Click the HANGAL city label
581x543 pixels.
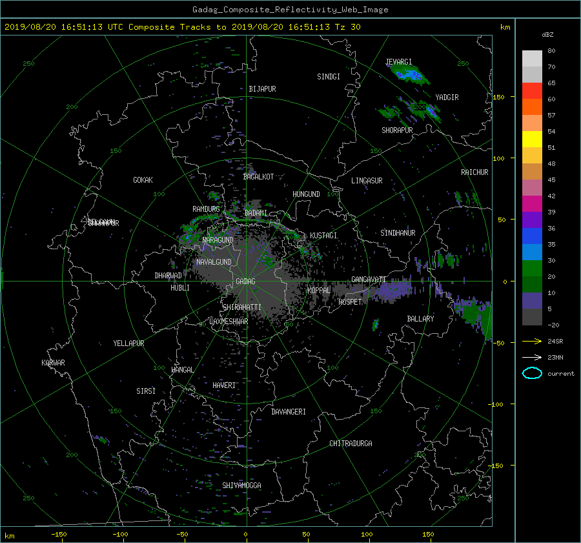point(182,370)
